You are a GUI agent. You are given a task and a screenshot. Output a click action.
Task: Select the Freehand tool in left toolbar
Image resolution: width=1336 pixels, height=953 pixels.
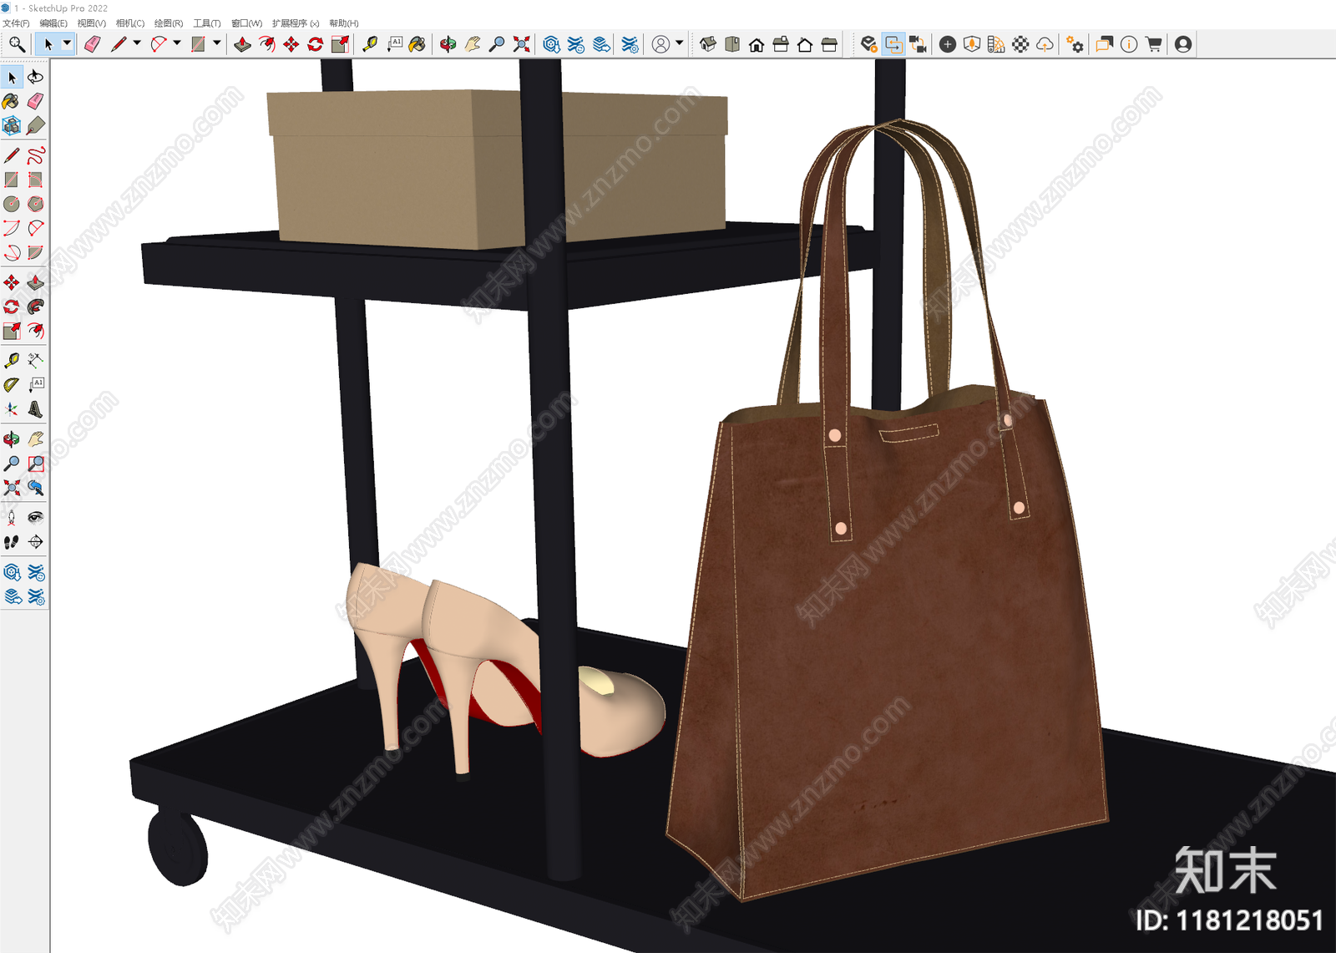click(35, 155)
